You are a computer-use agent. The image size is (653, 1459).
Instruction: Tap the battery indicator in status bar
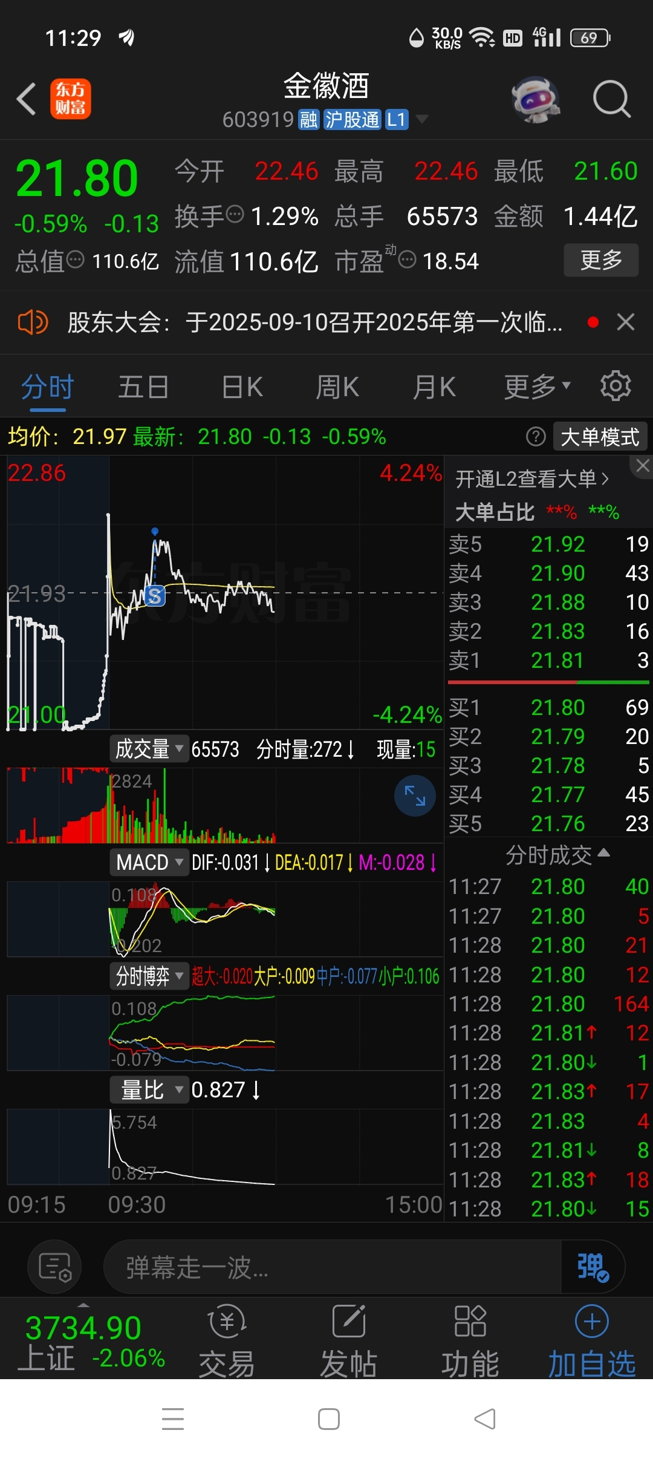(x=590, y=38)
